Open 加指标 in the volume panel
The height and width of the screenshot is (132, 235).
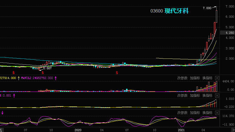point(195,78)
